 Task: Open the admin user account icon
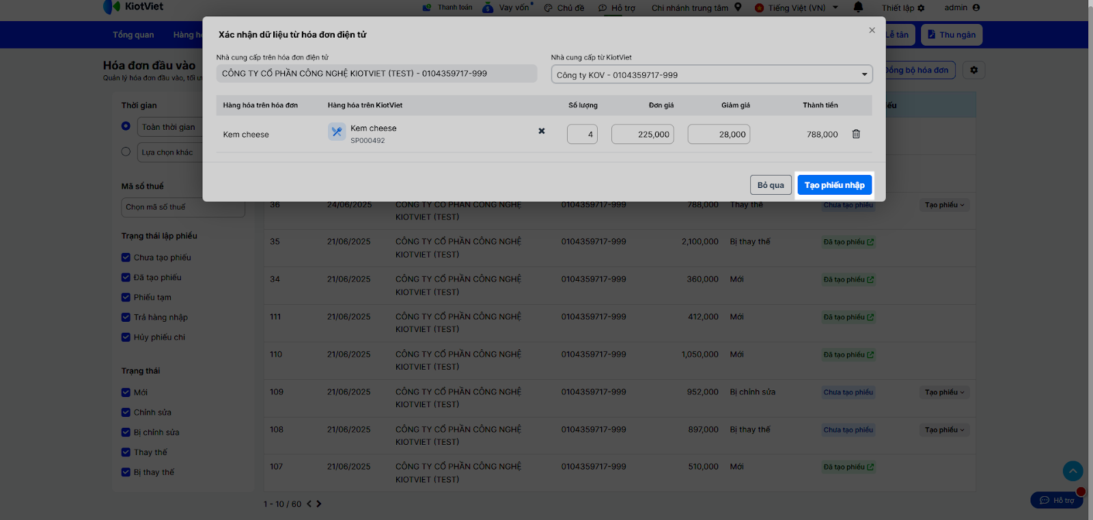(x=976, y=8)
